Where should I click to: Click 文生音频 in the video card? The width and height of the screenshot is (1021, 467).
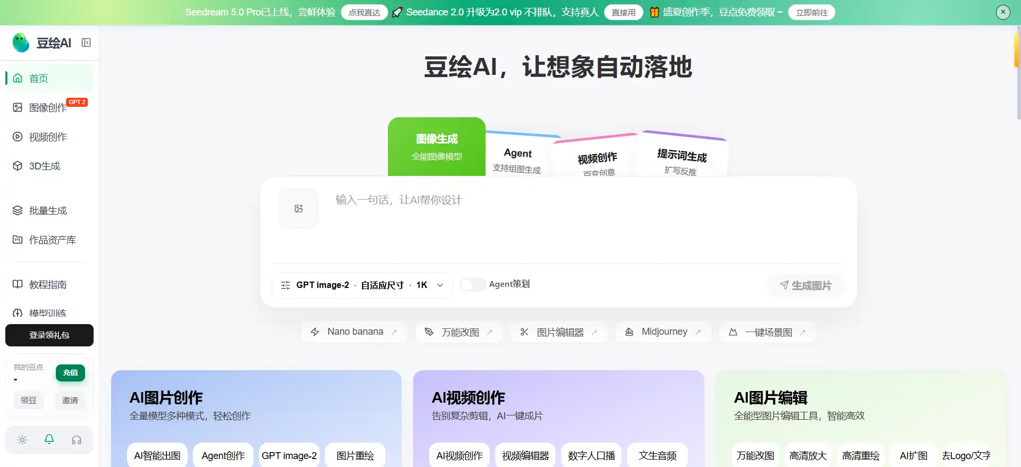(658, 455)
